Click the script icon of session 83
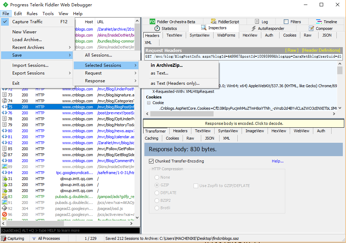Viewport: 346px width, 243px height. tap(5, 196)
